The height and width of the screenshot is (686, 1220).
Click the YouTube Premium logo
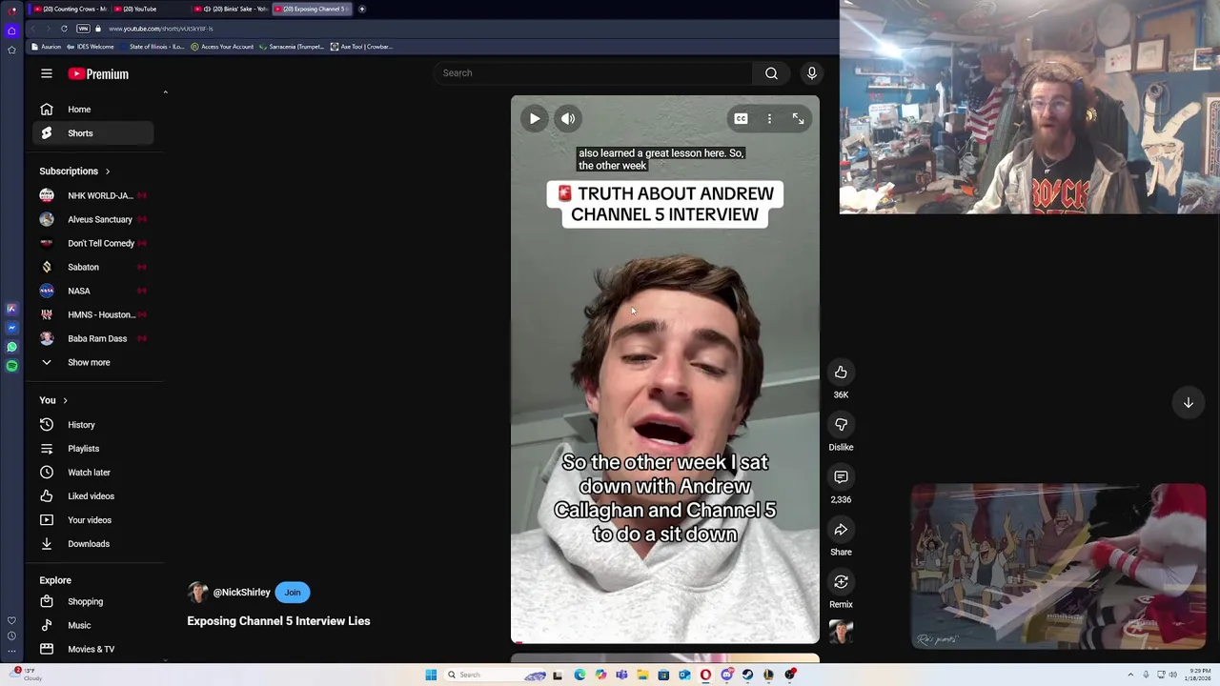tap(98, 73)
